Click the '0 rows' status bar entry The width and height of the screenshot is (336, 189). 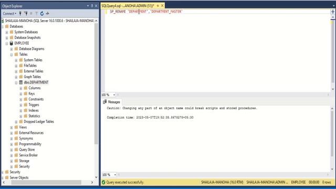tap(327, 182)
